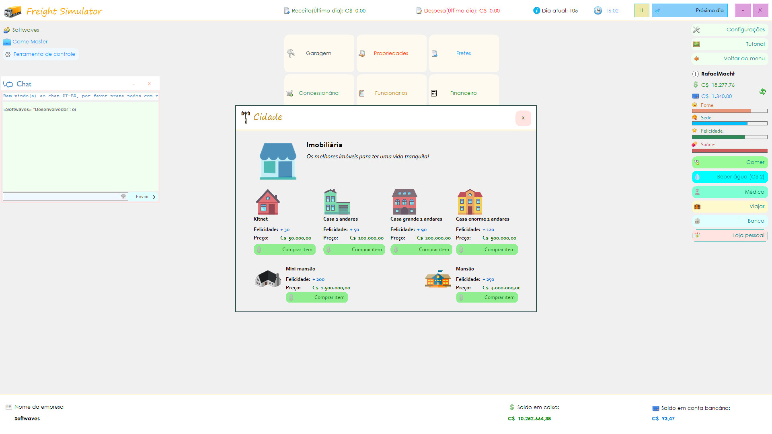Click the Casa grande 2 andares icon

coord(404,202)
